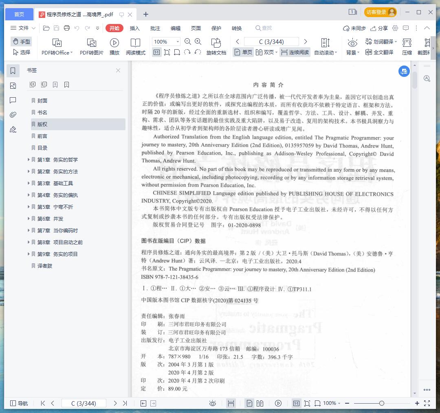Switch to the 插入 tab
The image size is (440, 413).
point(135,28)
